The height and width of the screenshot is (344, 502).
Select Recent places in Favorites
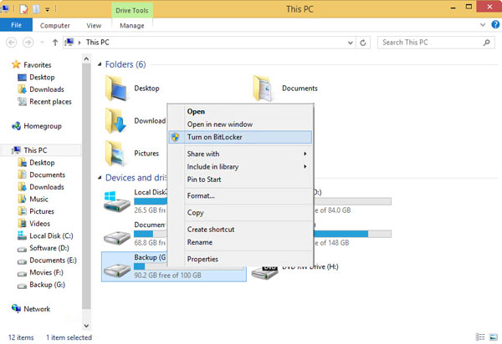50,102
